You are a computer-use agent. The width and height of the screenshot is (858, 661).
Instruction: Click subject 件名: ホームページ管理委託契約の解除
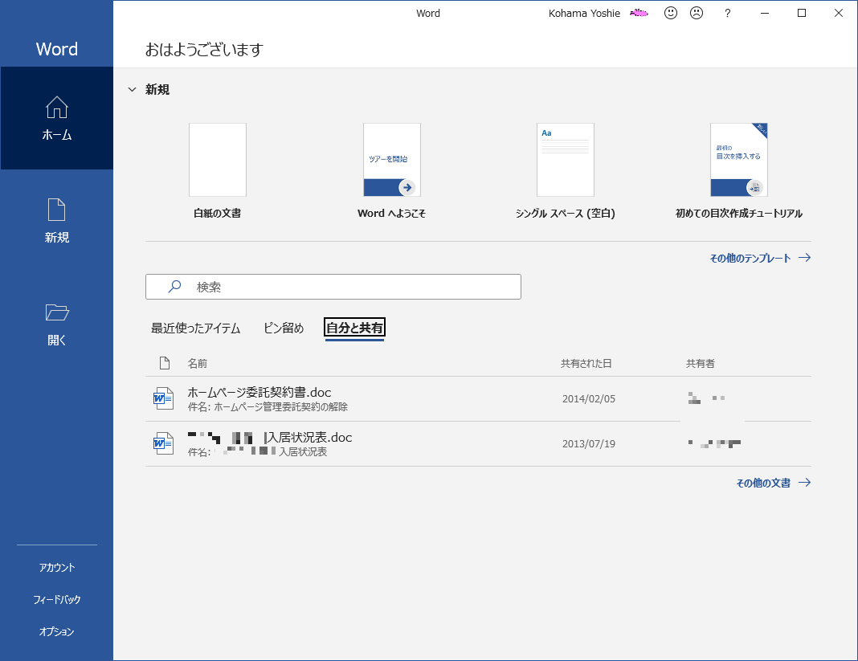tap(268, 406)
